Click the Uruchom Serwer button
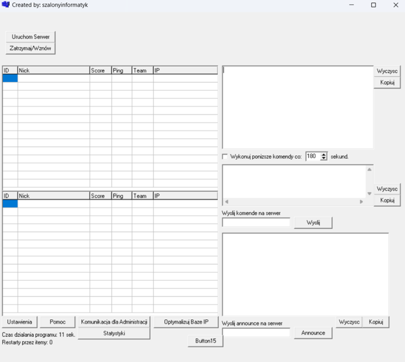Viewport: 405px width, 362px height. coord(31,37)
